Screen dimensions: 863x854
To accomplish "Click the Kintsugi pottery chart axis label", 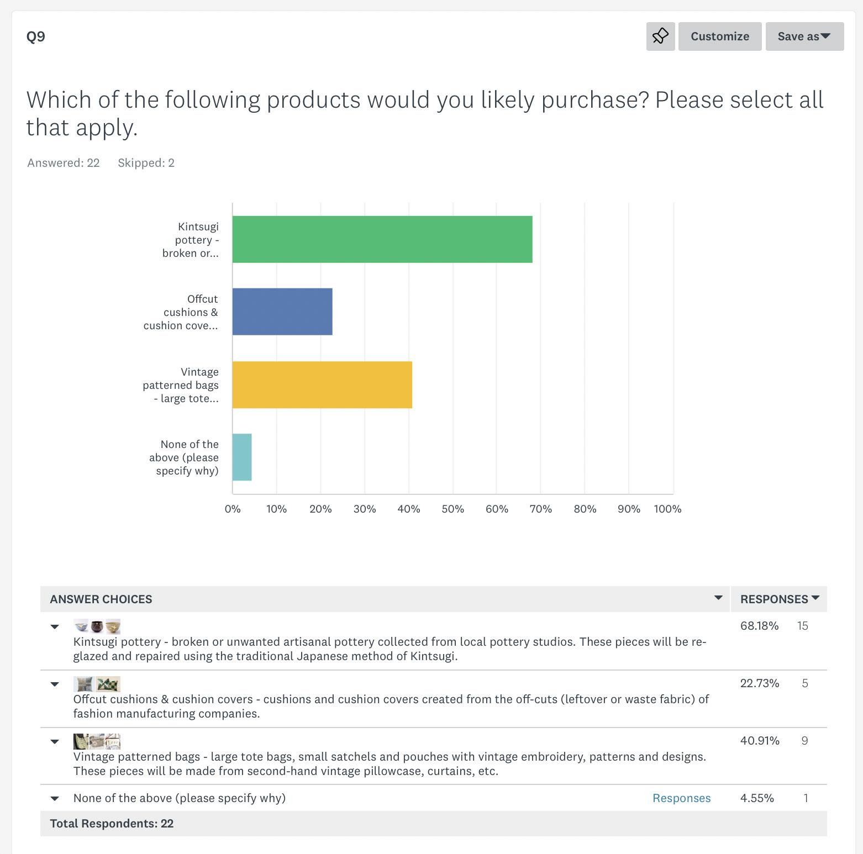I will 191,240.
